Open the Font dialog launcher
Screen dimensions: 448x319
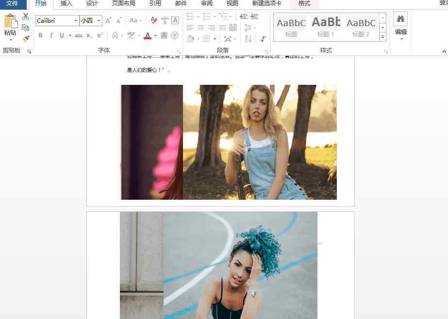point(179,52)
